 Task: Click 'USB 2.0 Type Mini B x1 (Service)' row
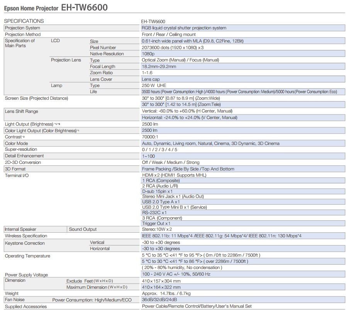[x=175, y=207]
